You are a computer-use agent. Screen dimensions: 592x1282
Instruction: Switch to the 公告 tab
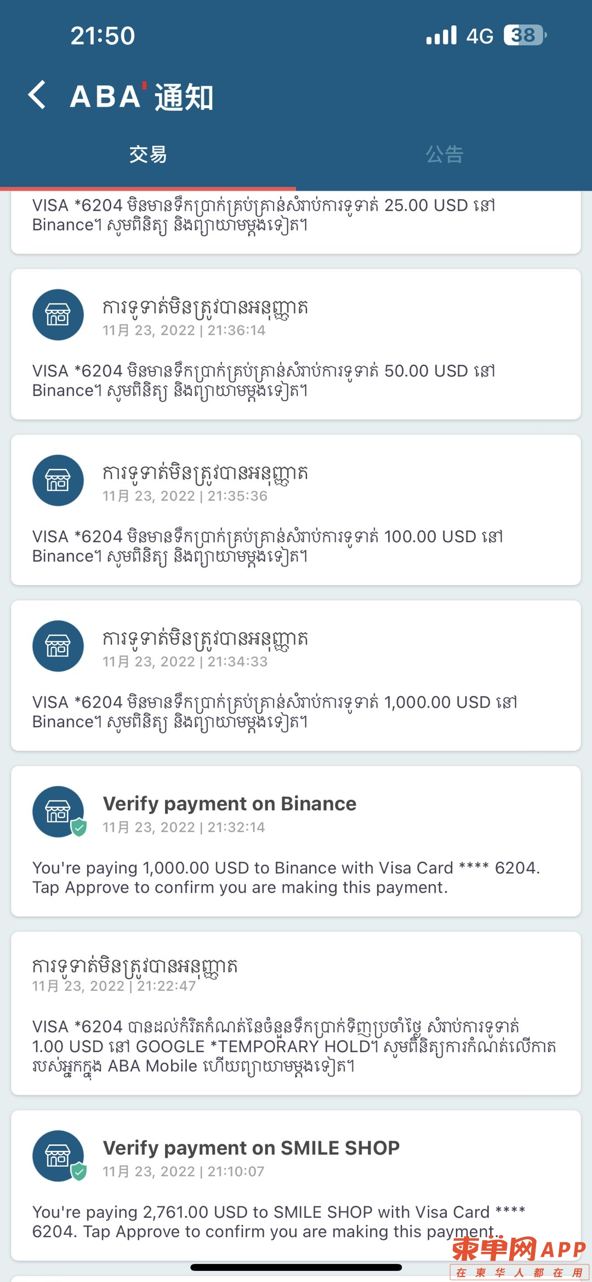tap(444, 155)
